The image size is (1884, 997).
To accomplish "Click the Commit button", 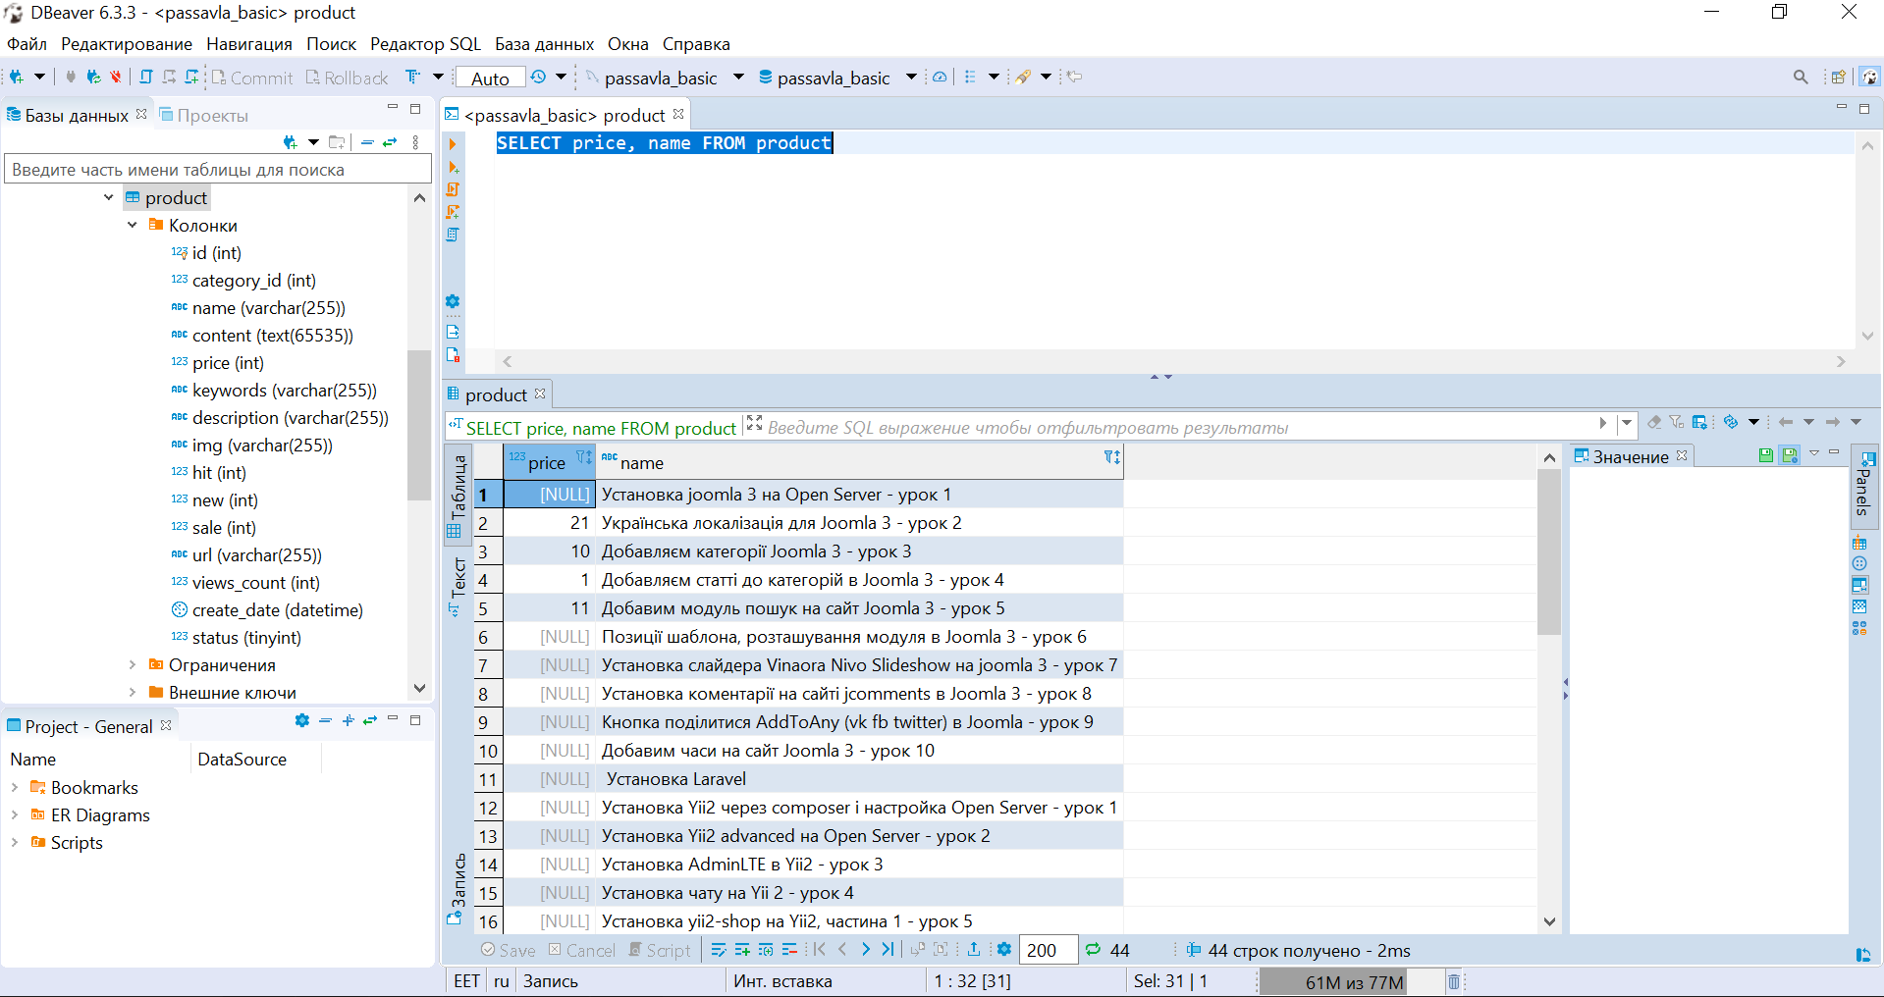I will (252, 78).
